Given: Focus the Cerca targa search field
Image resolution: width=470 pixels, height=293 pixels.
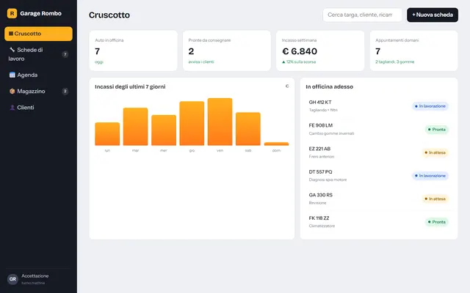Looking at the screenshot, I should coord(362,15).
